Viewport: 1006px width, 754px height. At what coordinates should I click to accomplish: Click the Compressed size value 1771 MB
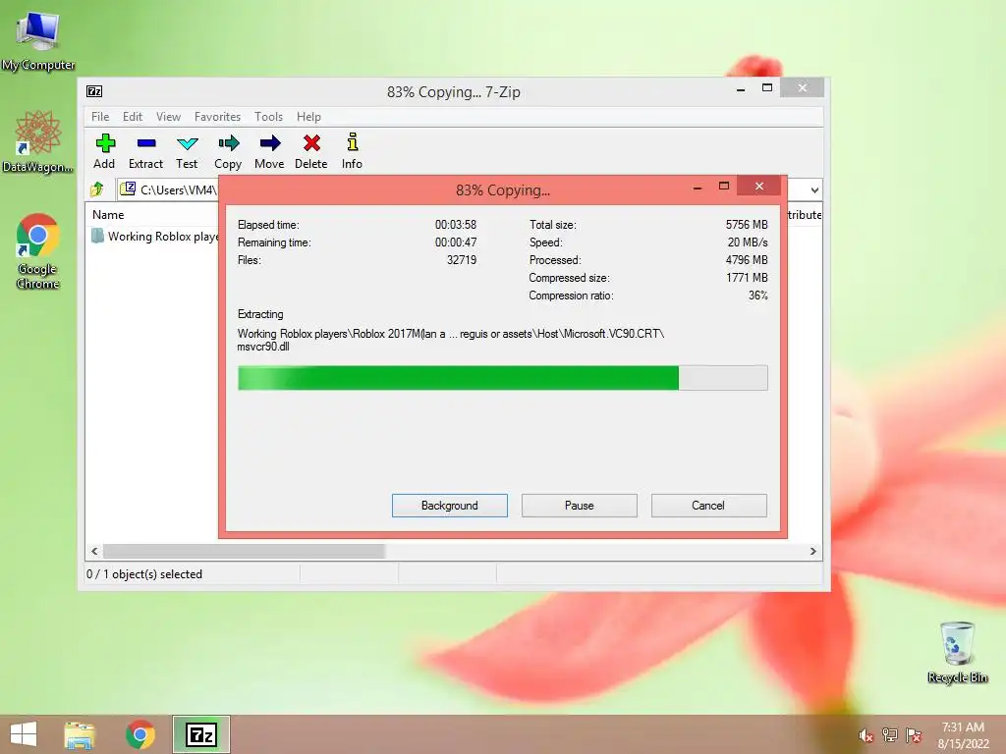click(747, 278)
